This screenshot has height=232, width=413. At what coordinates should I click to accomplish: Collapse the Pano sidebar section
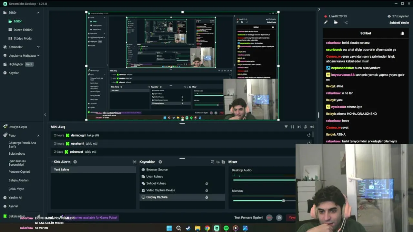point(38,136)
